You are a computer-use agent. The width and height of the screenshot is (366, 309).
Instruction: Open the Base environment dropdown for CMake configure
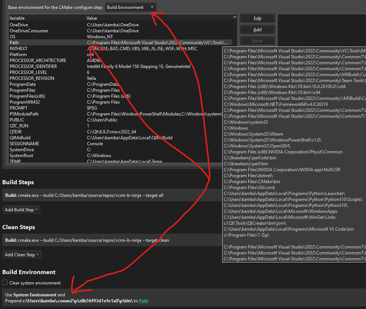130,7
